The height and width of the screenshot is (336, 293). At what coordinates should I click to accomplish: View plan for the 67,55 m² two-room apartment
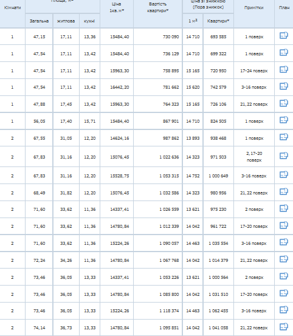coord(283,137)
